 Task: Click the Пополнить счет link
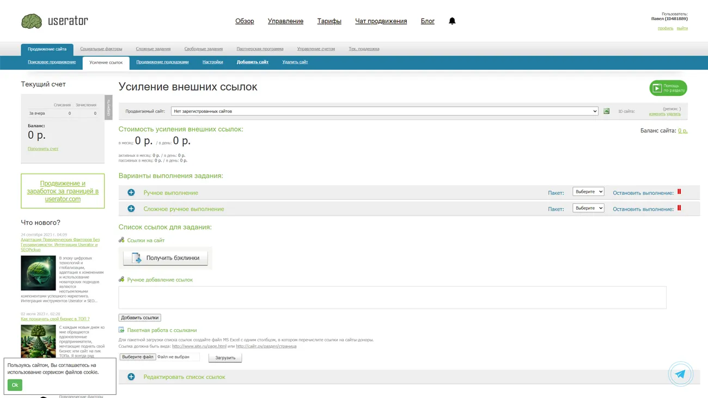43,149
